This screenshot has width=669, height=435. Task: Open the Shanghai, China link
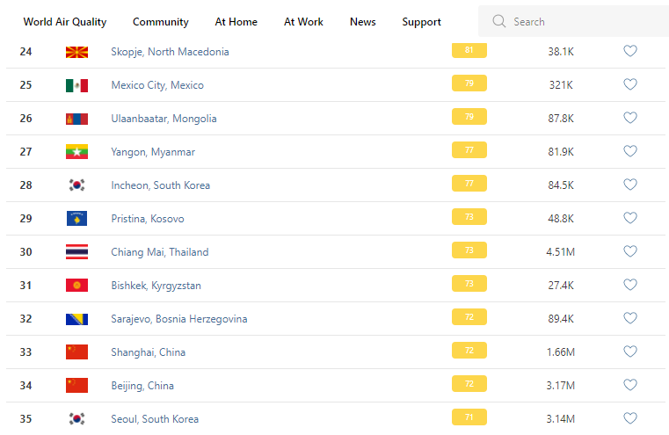click(x=148, y=352)
